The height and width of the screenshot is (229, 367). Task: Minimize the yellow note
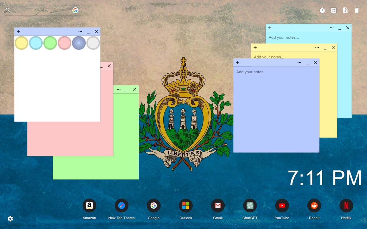coord(325,48)
